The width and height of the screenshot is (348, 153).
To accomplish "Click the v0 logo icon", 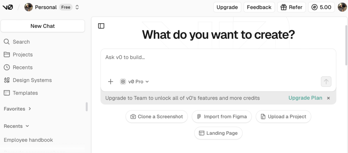I will 8,7.
